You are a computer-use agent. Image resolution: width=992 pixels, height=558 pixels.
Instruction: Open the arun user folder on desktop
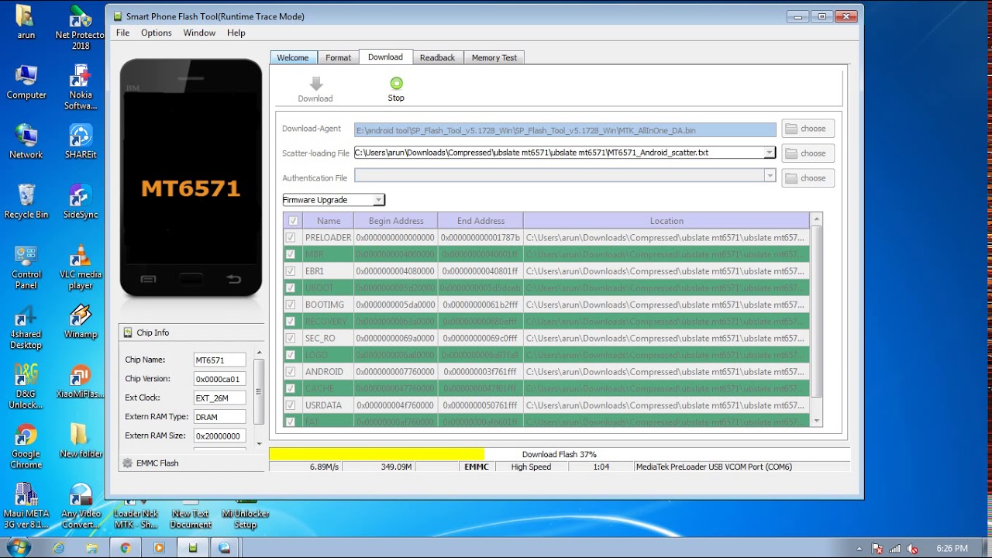click(26, 21)
